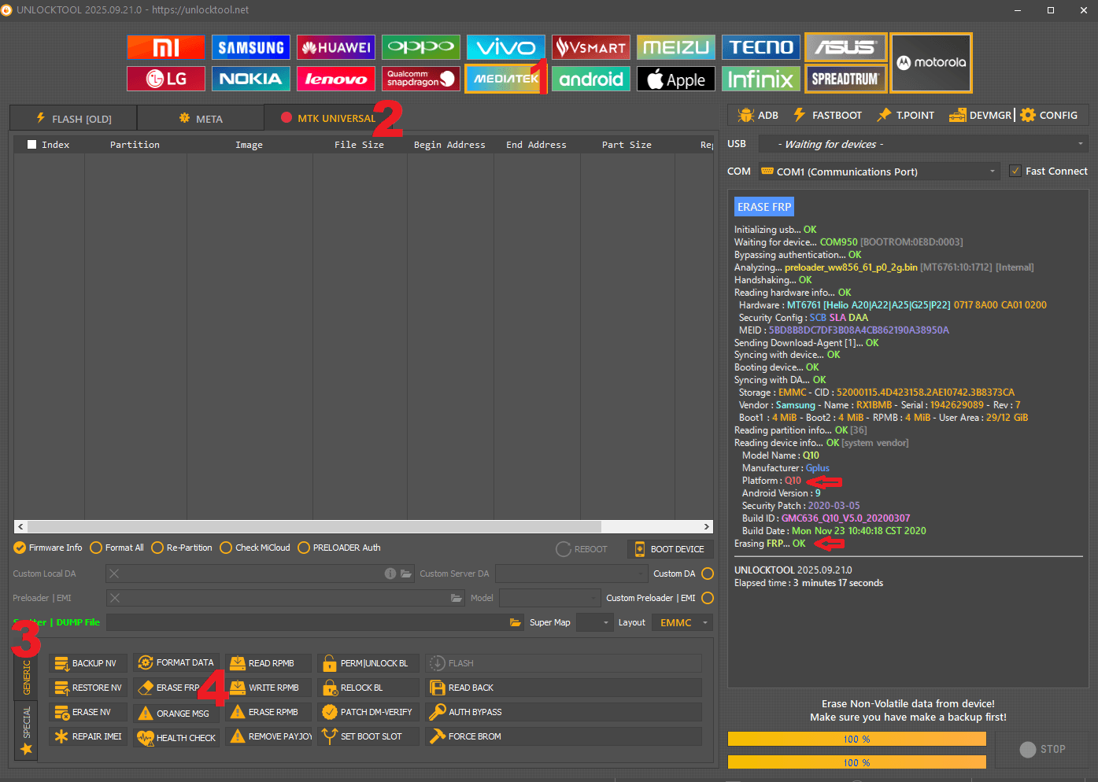The image size is (1098, 782).
Task: Select the Apple brand icon
Action: click(675, 79)
